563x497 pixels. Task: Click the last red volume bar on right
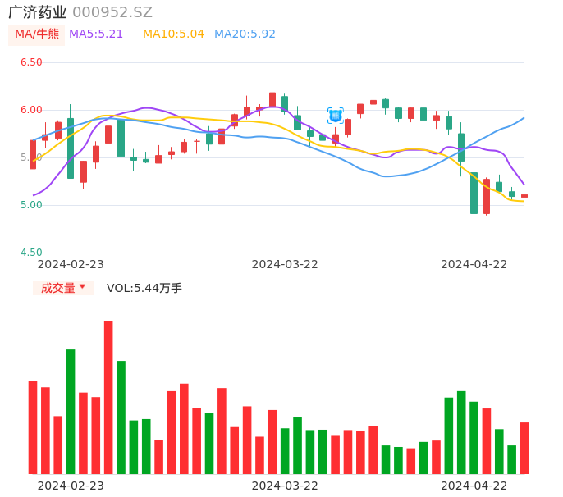click(524, 448)
